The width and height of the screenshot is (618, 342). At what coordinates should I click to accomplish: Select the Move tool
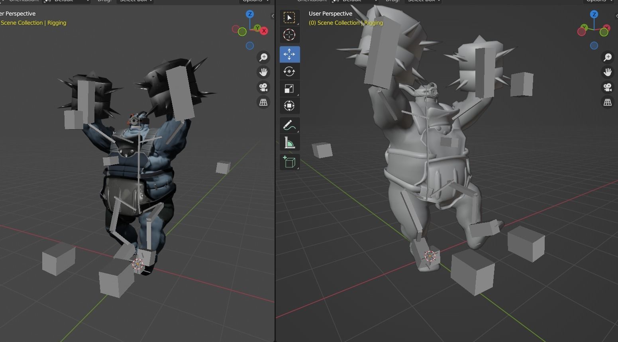[x=289, y=54]
